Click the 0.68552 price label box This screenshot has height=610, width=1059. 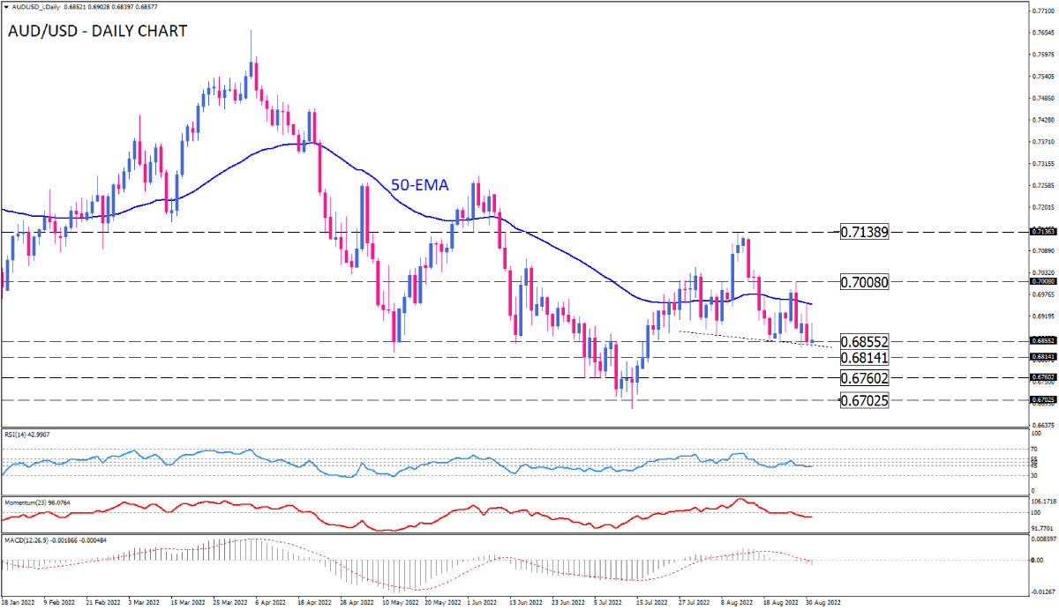coord(862,339)
